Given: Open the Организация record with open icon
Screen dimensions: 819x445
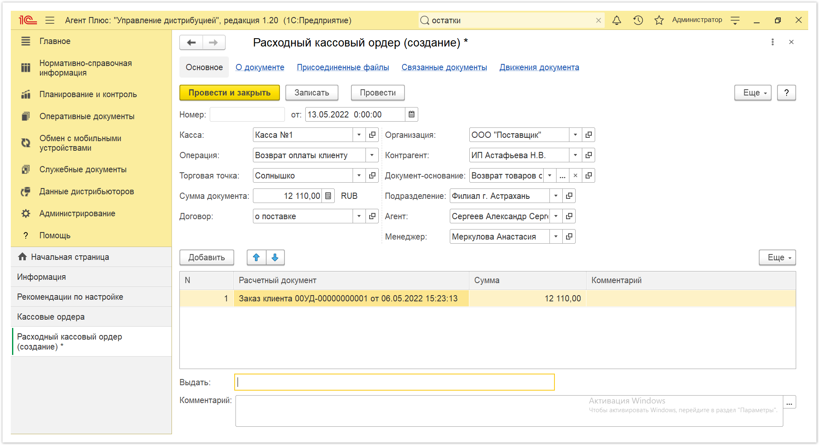Looking at the screenshot, I should click(589, 135).
